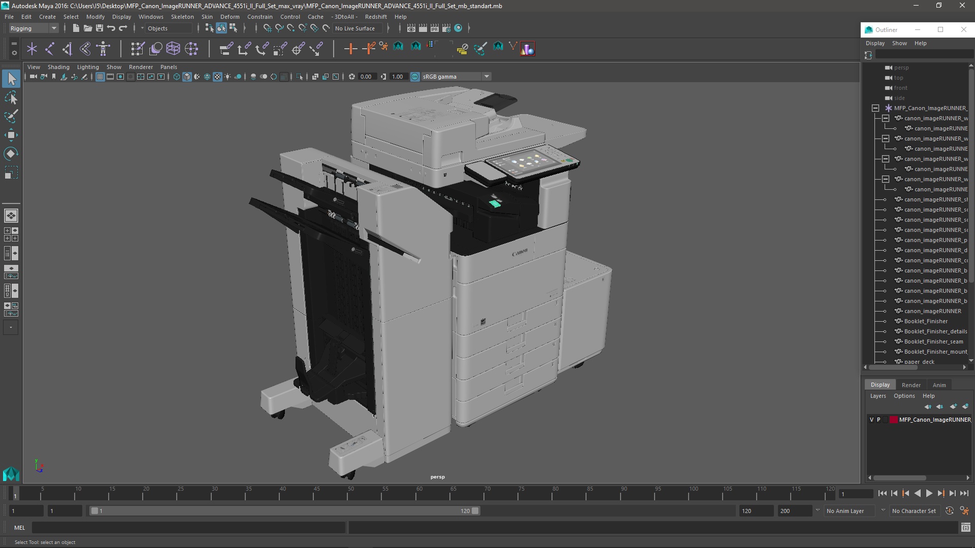
Task: Collapse first canon_imageRUNNER_w group
Action: pyautogui.click(x=886, y=118)
